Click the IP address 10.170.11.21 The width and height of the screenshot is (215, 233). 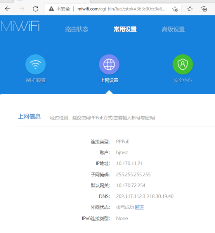click(130, 164)
